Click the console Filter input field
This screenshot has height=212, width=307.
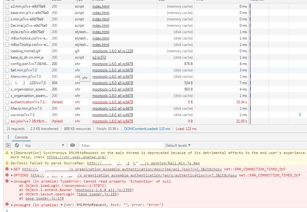click(121, 145)
